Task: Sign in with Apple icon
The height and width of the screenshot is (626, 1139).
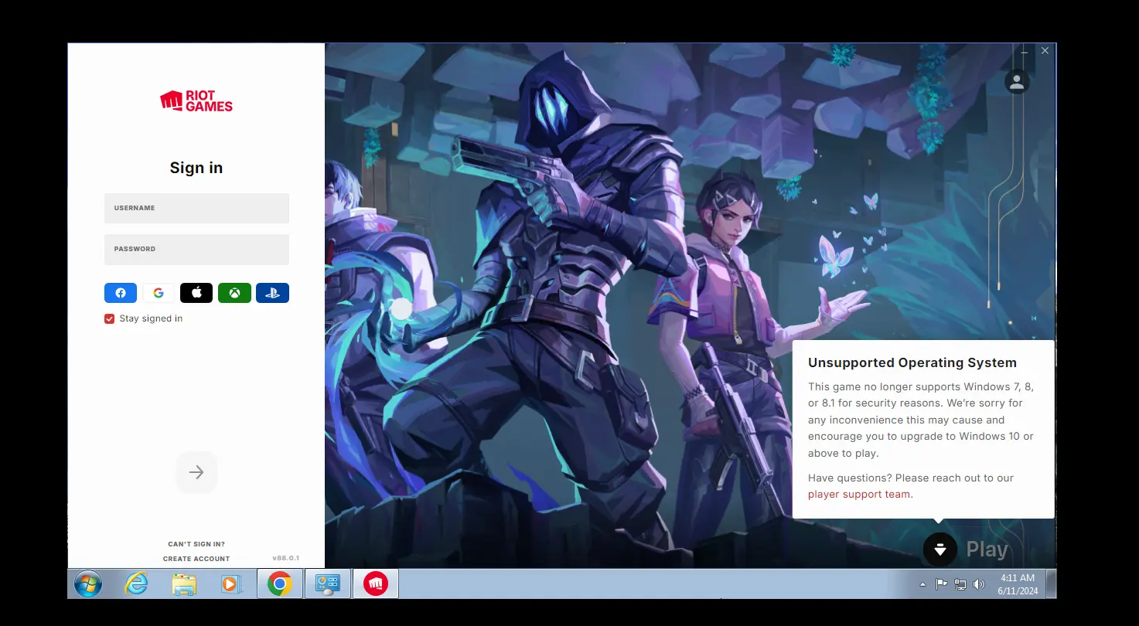Action: 196,293
